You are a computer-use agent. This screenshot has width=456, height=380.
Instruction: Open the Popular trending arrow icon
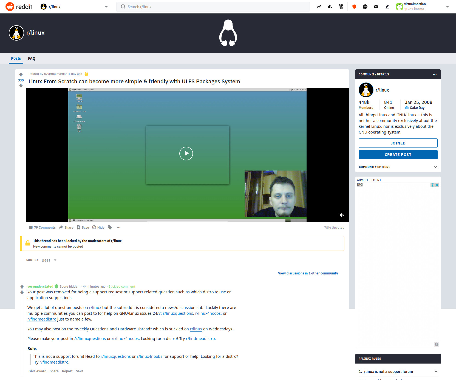click(x=319, y=7)
